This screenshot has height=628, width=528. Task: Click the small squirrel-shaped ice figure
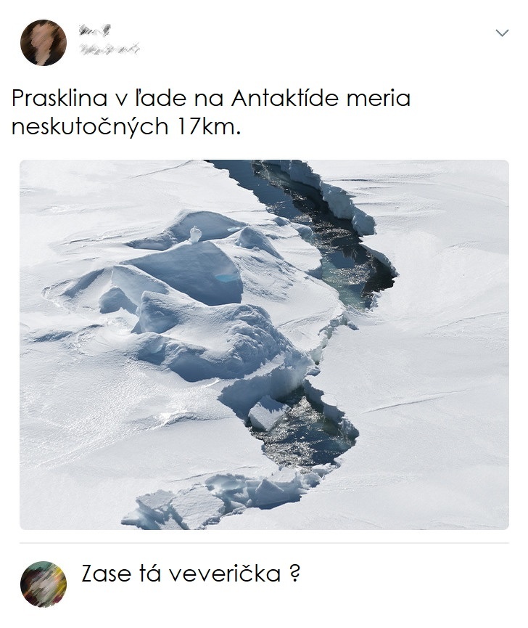pos(194,234)
